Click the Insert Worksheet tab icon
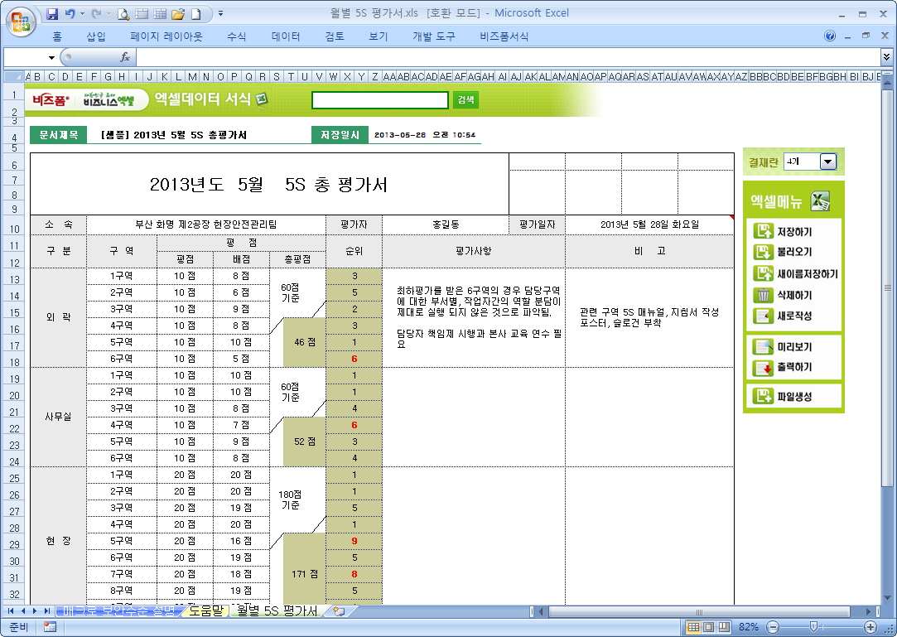Screen dimensions: 897x637 click(x=340, y=611)
